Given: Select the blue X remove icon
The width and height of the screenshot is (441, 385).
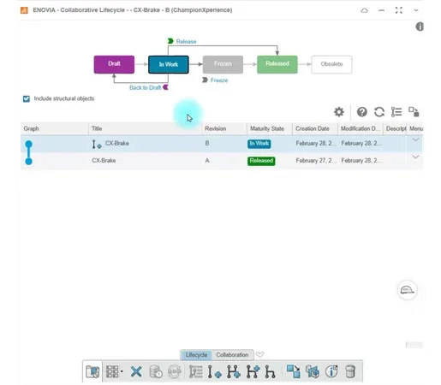Looking at the screenshot, I should coord(136,371).
